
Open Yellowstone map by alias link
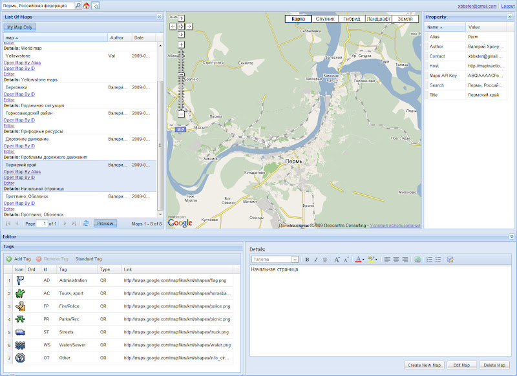click(22, 63)
